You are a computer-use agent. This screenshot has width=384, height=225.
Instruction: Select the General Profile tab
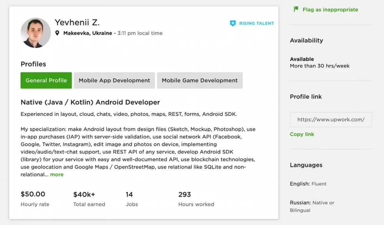pyautogui.click(x=46, y=80)
